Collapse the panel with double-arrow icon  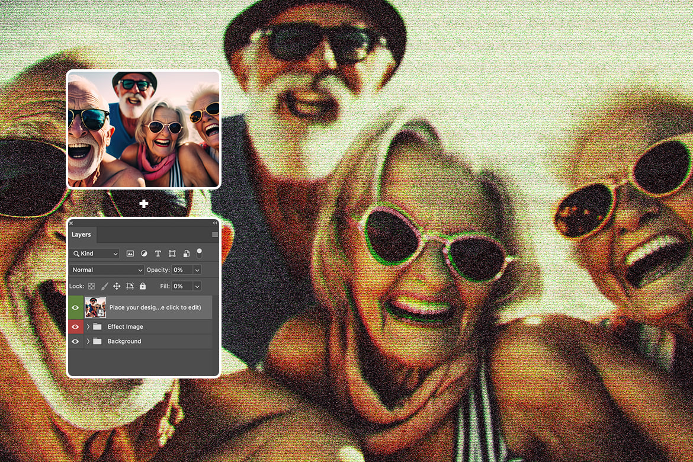[x=215, y=223]
